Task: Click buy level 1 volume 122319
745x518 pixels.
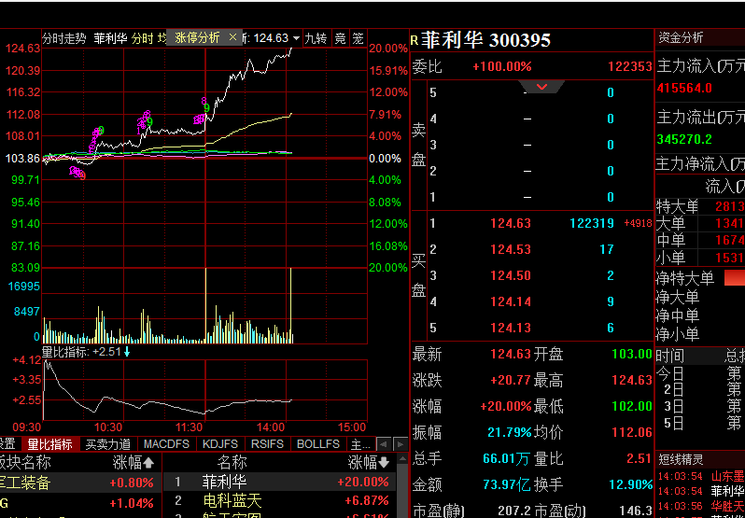Action: (592, 223)
